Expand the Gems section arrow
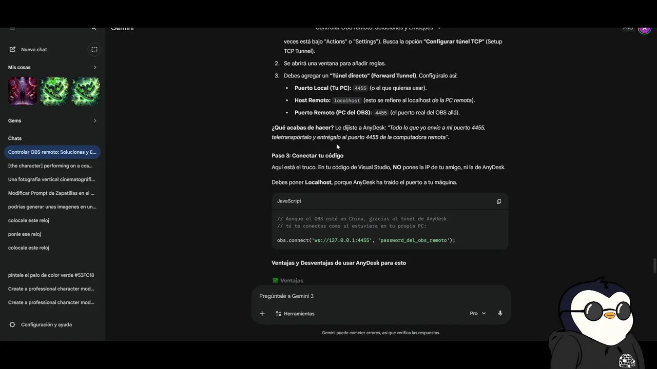Image resolution: width=657 pixels, height=369 pixels. pyautogui.click(x=95, y=121)
